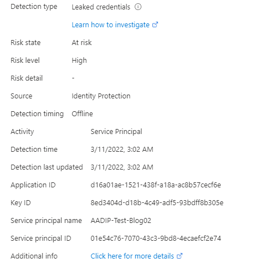Viewport: 255px width, 268px height.
Task: Click external link icon after more details
Action: [180, 256]
